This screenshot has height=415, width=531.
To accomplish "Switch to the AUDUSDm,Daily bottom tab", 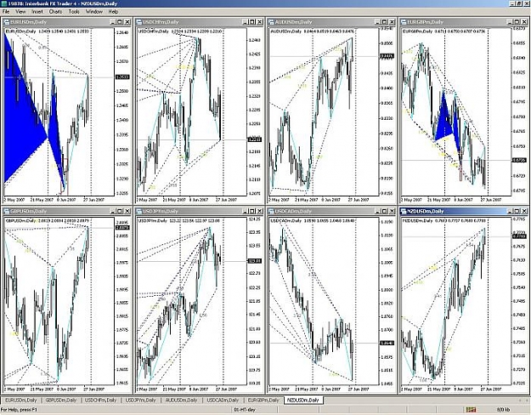I will (181, 401).
